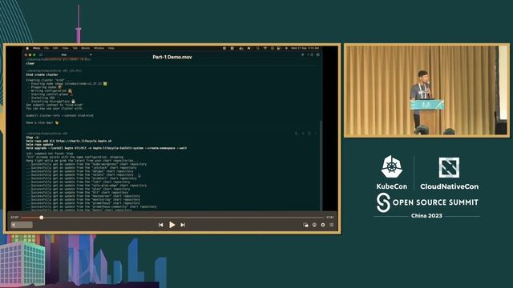The width and height of the screenshot is (513, 288).
Task: Open the player's share and speed options
Action: point(323,225)
